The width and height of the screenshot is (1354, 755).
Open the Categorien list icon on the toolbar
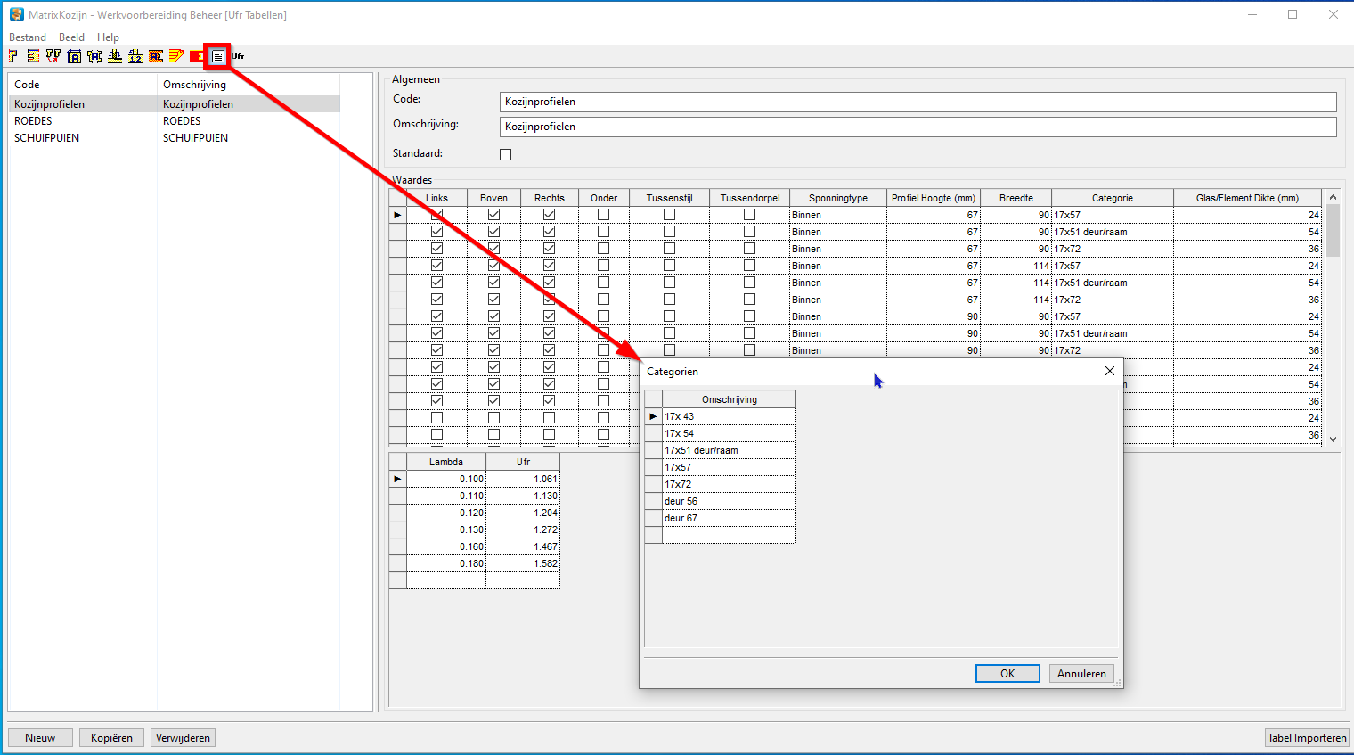click(218, 55)
